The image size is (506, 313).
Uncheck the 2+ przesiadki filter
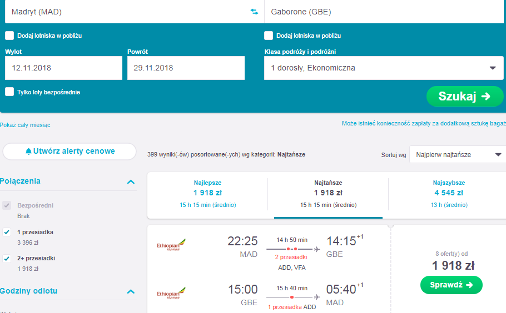tap(7, 258)
